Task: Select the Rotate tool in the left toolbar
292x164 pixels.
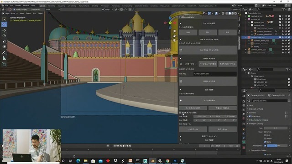Action: 4,36
